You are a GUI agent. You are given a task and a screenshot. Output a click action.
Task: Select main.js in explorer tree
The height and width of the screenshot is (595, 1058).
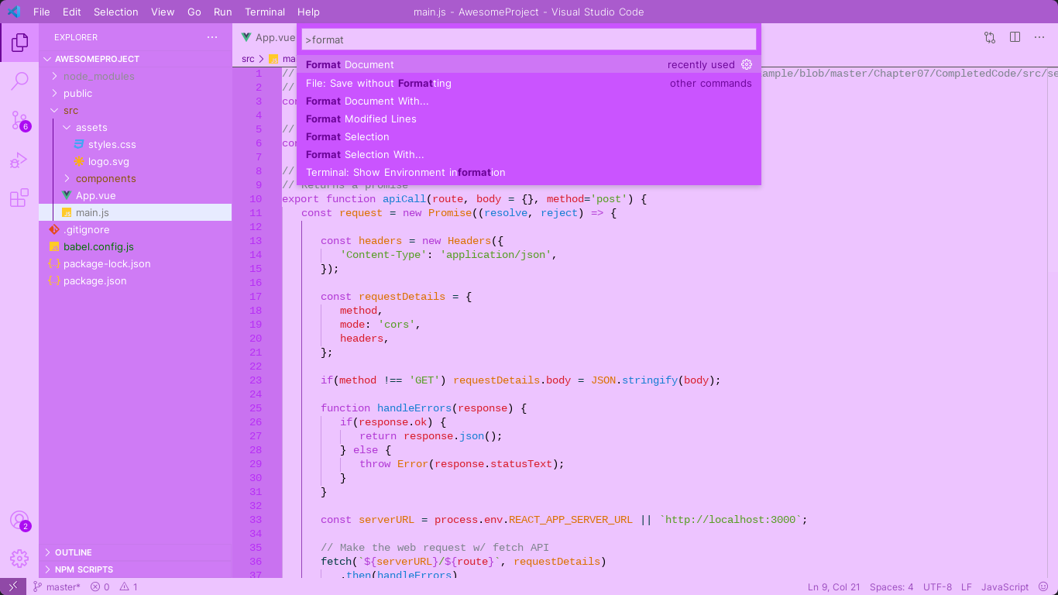135,212
